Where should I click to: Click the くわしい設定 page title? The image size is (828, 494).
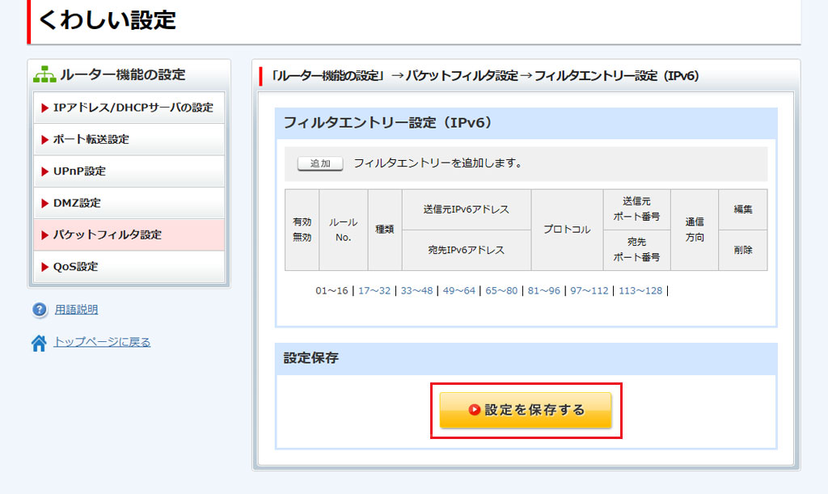tap(108, 20)
